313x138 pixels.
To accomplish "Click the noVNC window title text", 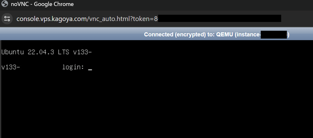I will [x=20, y=4].
